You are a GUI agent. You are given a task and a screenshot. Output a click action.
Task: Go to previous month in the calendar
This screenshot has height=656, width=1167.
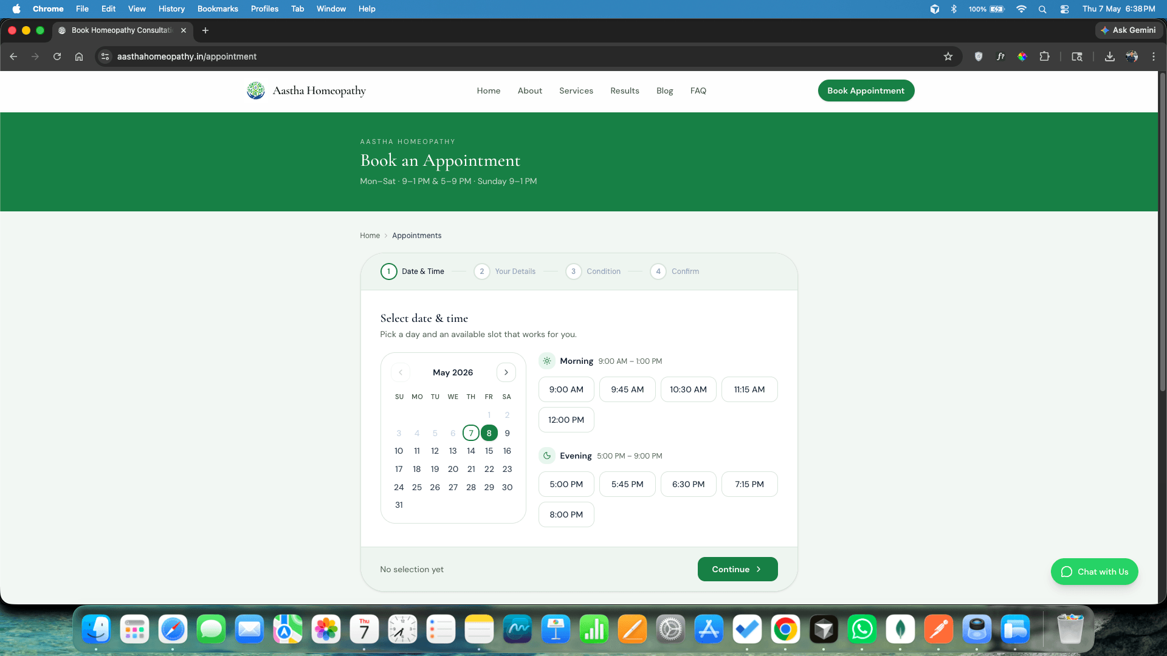tap(401, 372)
